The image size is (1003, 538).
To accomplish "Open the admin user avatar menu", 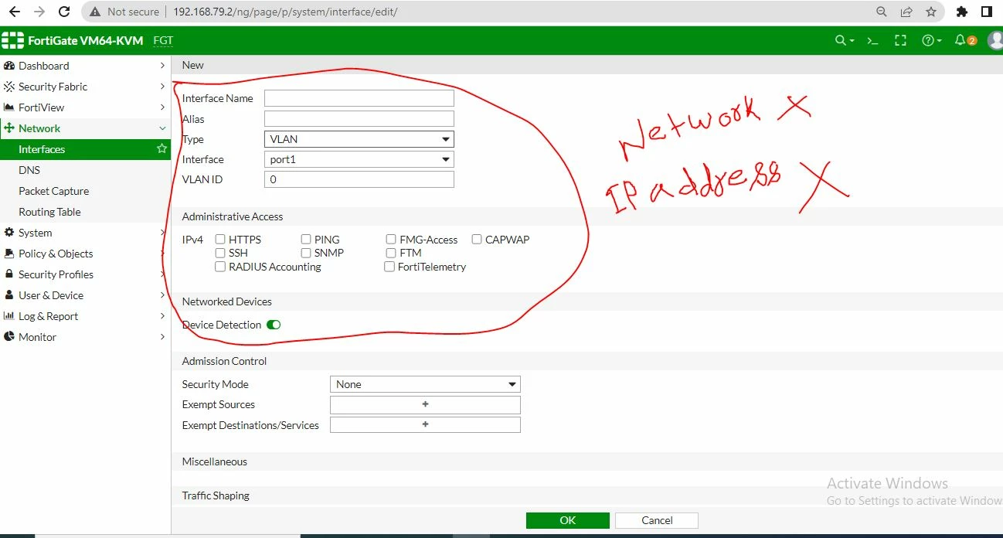I will point(996,40).
